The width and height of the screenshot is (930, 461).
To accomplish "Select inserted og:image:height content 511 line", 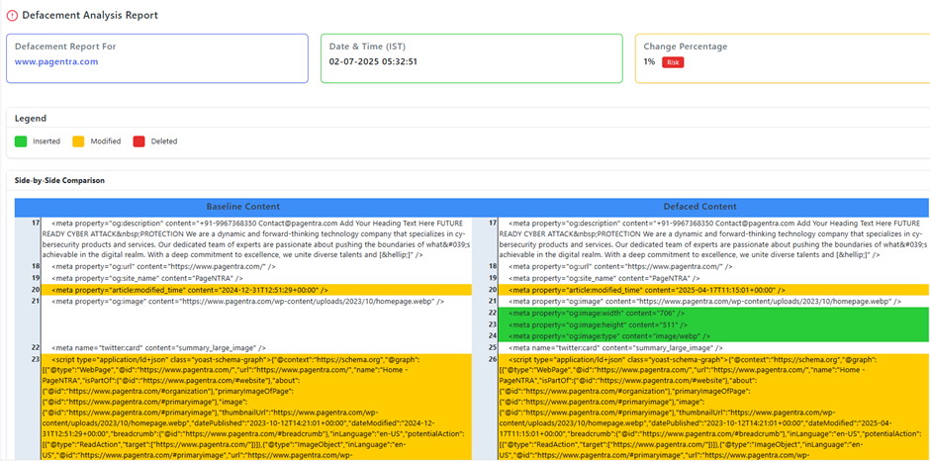I will [x=713, y=324].
